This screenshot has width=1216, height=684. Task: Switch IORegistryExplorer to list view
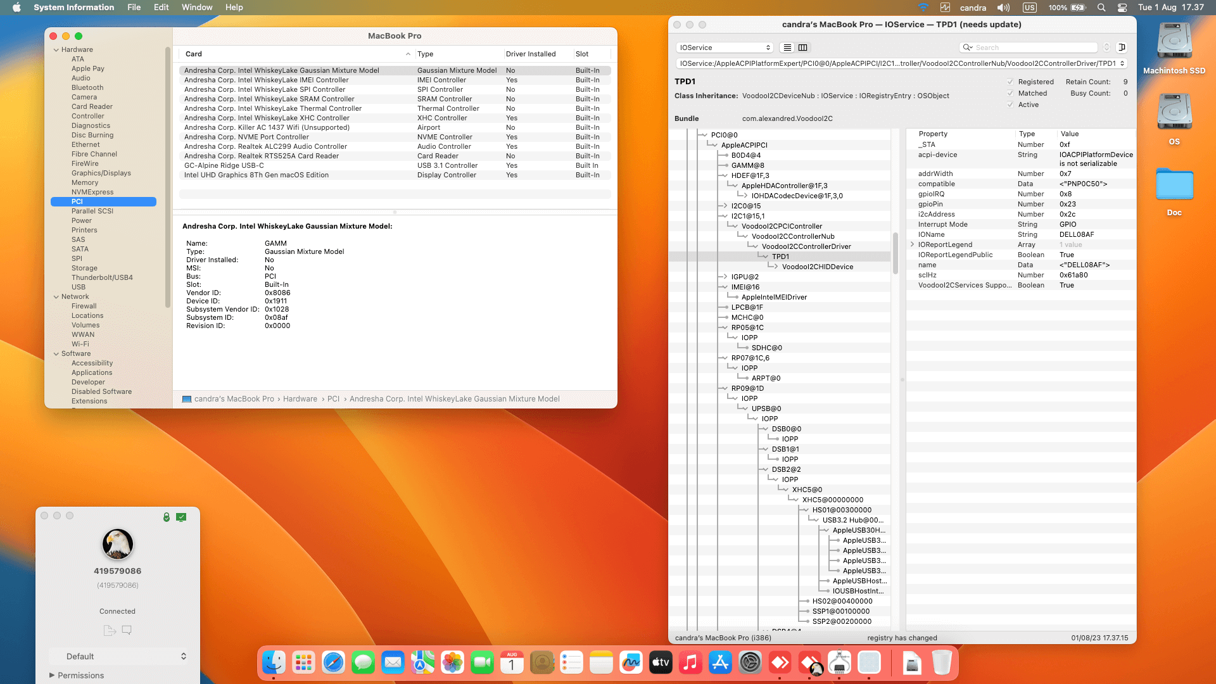(787, 47)
